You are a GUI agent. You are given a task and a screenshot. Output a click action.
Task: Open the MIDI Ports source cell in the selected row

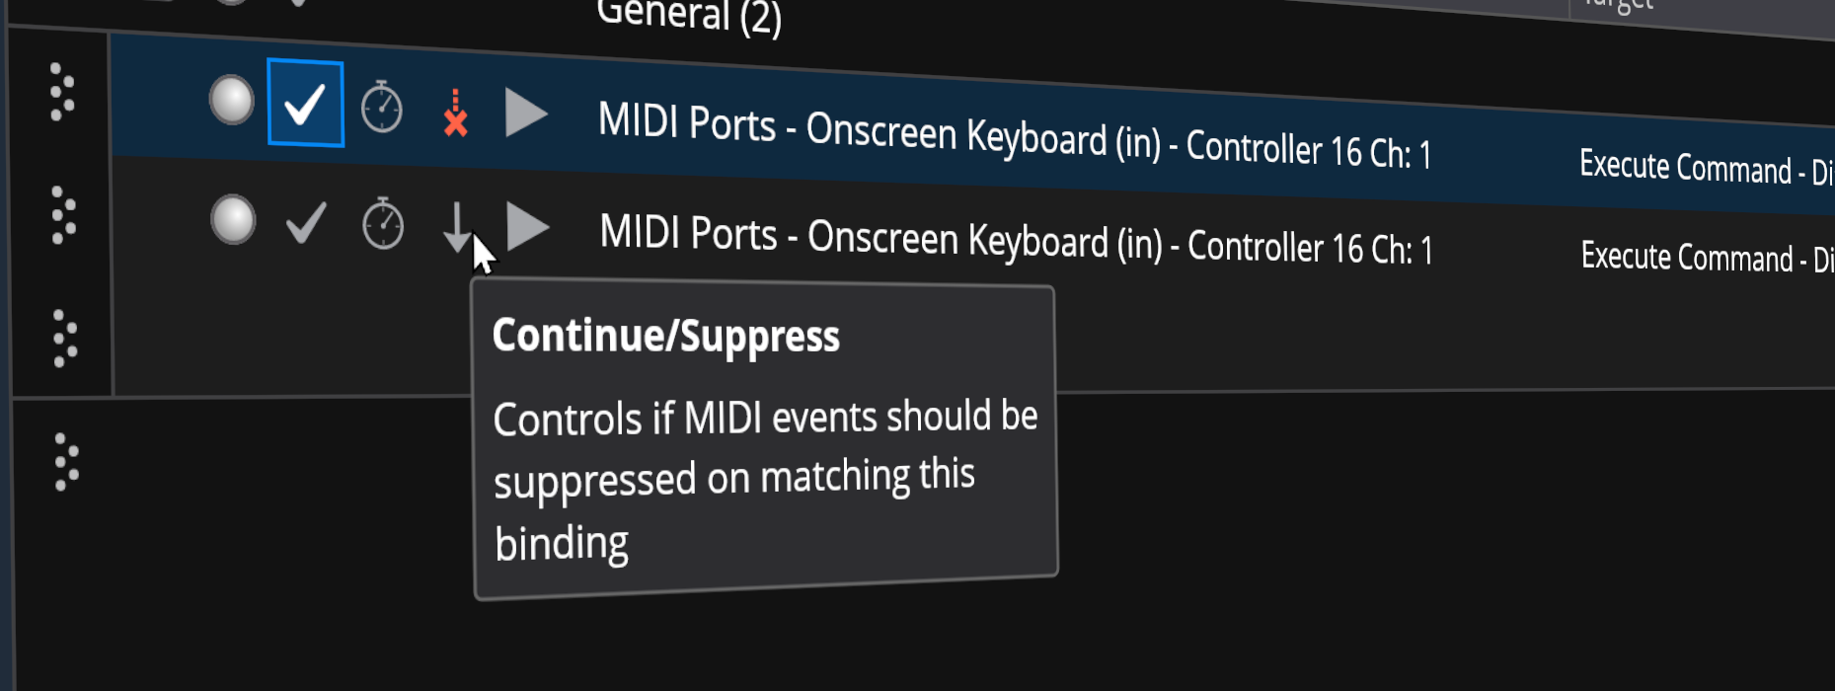(x=1014, y=137)
